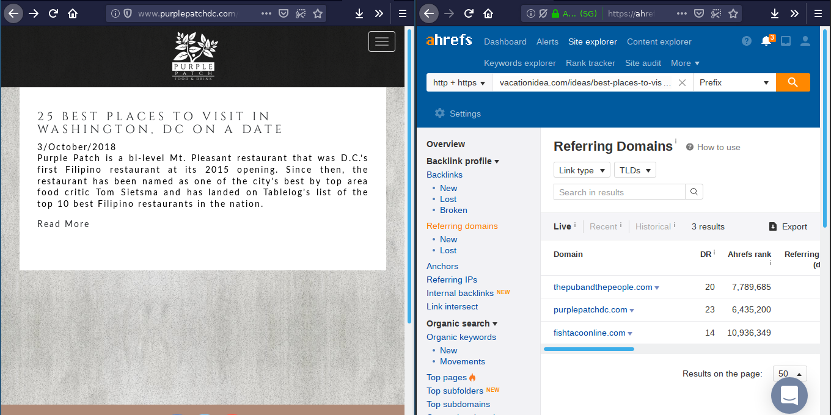Open Content explorer in Ahrefs navigation

point(659,41)
